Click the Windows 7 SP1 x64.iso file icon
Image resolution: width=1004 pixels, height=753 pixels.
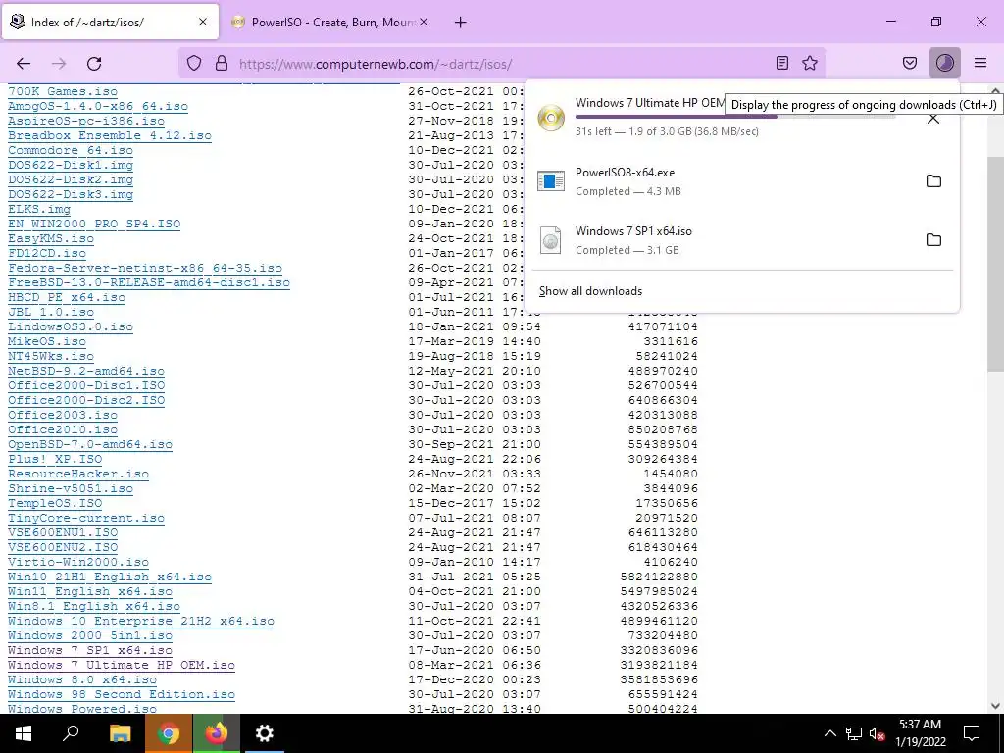pyautogui.click(x=551, y=240)
